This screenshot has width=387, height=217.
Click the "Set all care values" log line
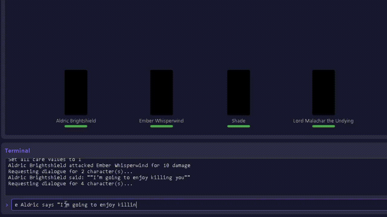click(44, 160)
